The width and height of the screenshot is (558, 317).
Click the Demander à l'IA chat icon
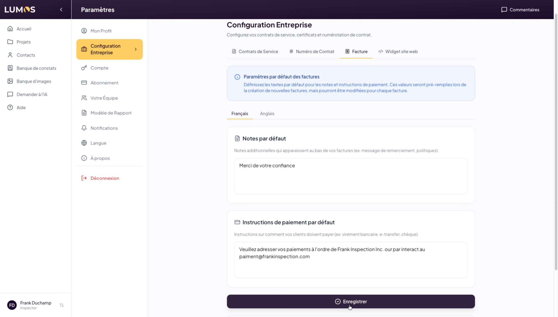coord(10,95)
